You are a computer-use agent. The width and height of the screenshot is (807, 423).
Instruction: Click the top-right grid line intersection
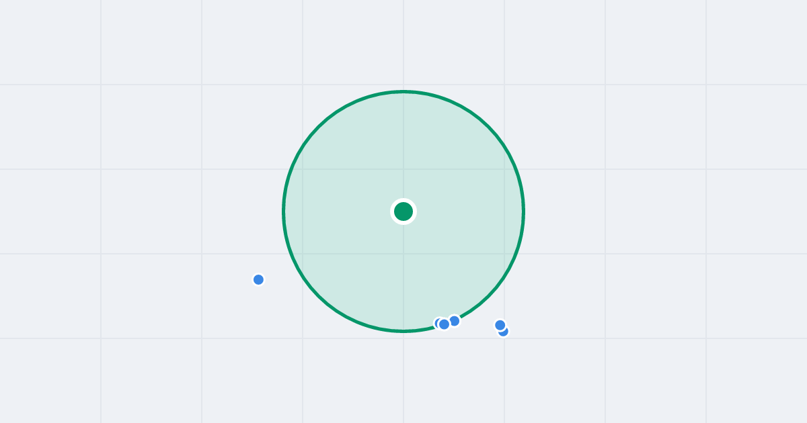pos(706,85)
